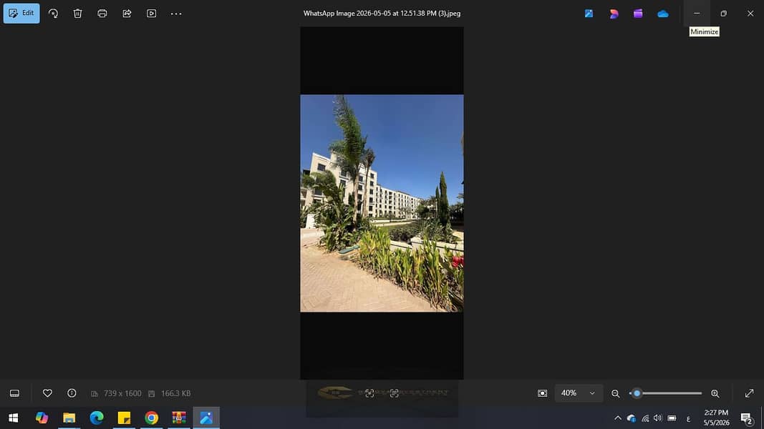This screenshot has height=429, width=764.
Task: Open Microsoft Edge from the taskbar
Action: click(97, 418)
